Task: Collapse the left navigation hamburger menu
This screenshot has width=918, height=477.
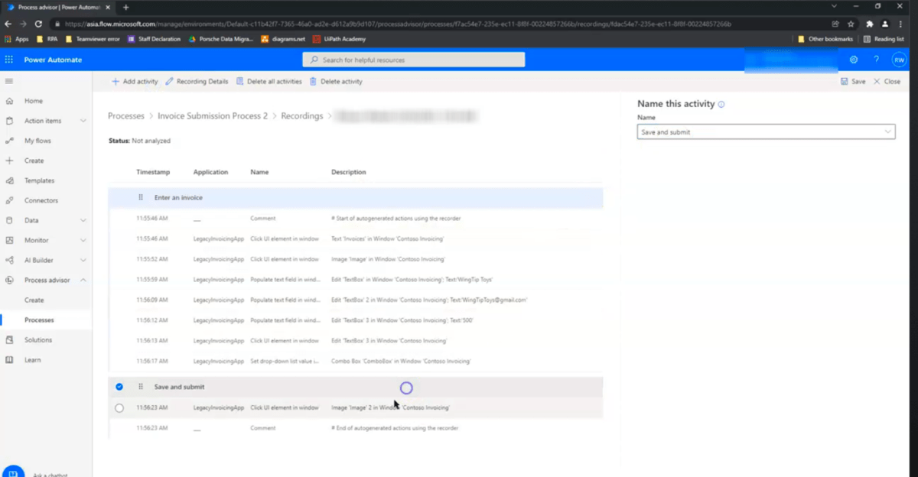Action: [x=9, y=81]
